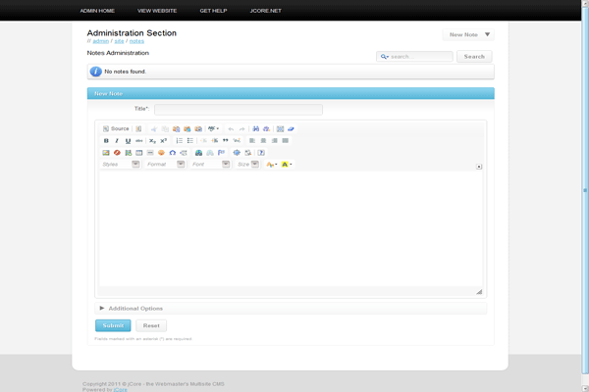Toggle underline formatting
Viewport: 589px width, 392px height.
[128, 141]
